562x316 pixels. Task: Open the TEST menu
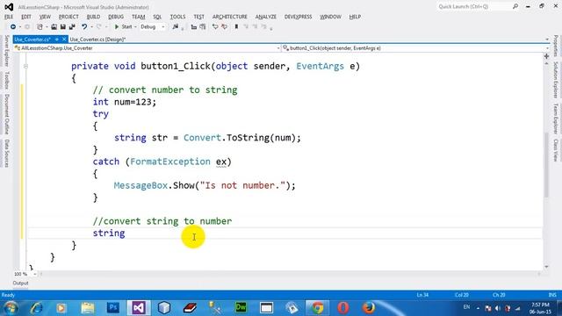[x=199, y=17]
